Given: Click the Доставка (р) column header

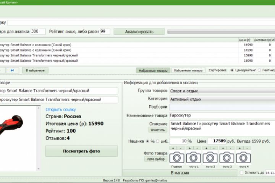Looking at the screenshot, I should 262,40.
